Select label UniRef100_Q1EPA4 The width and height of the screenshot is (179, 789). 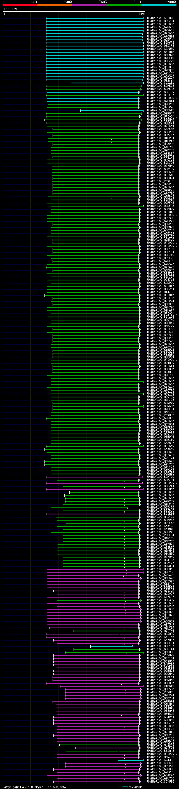(x=161, y=138)
